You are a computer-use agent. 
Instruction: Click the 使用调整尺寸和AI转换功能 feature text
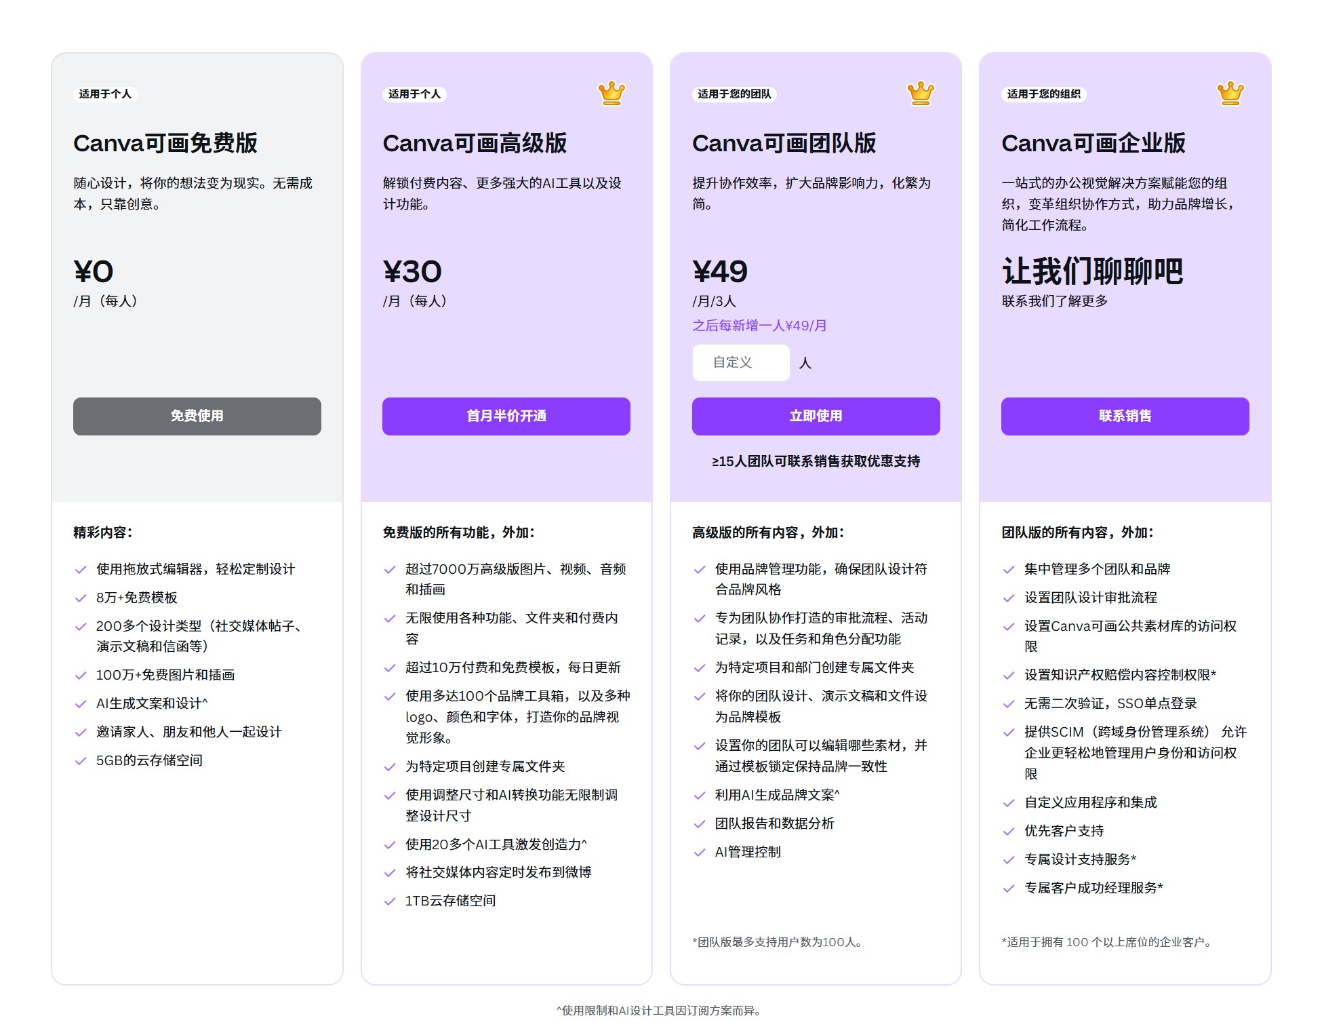(x=512, y=805)
